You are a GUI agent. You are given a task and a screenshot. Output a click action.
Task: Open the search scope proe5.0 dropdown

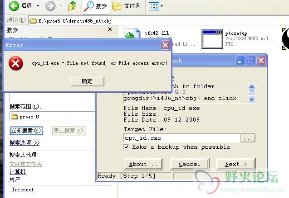(x=52, y=117)
